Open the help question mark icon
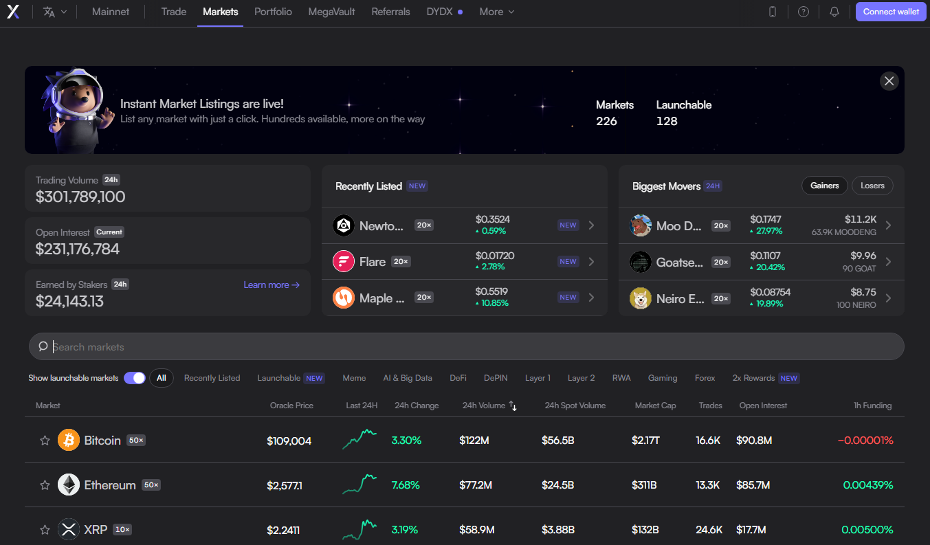 click(x=804, y=12)
